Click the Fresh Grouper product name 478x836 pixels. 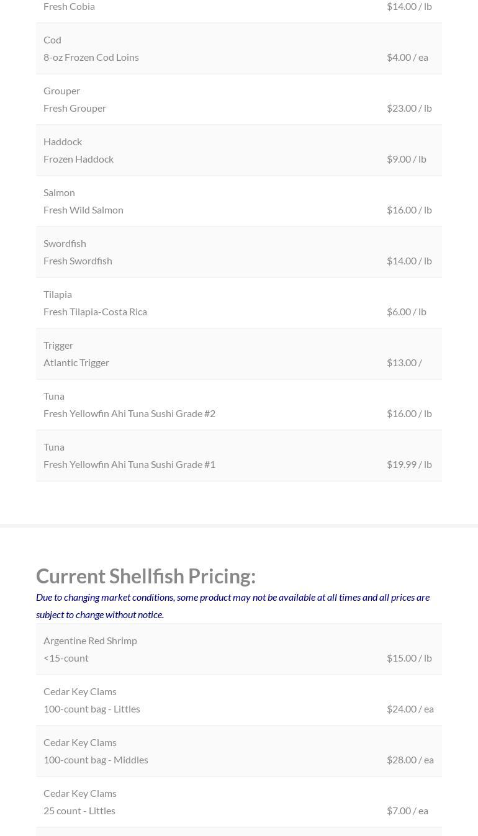click(x=75, y=108)
